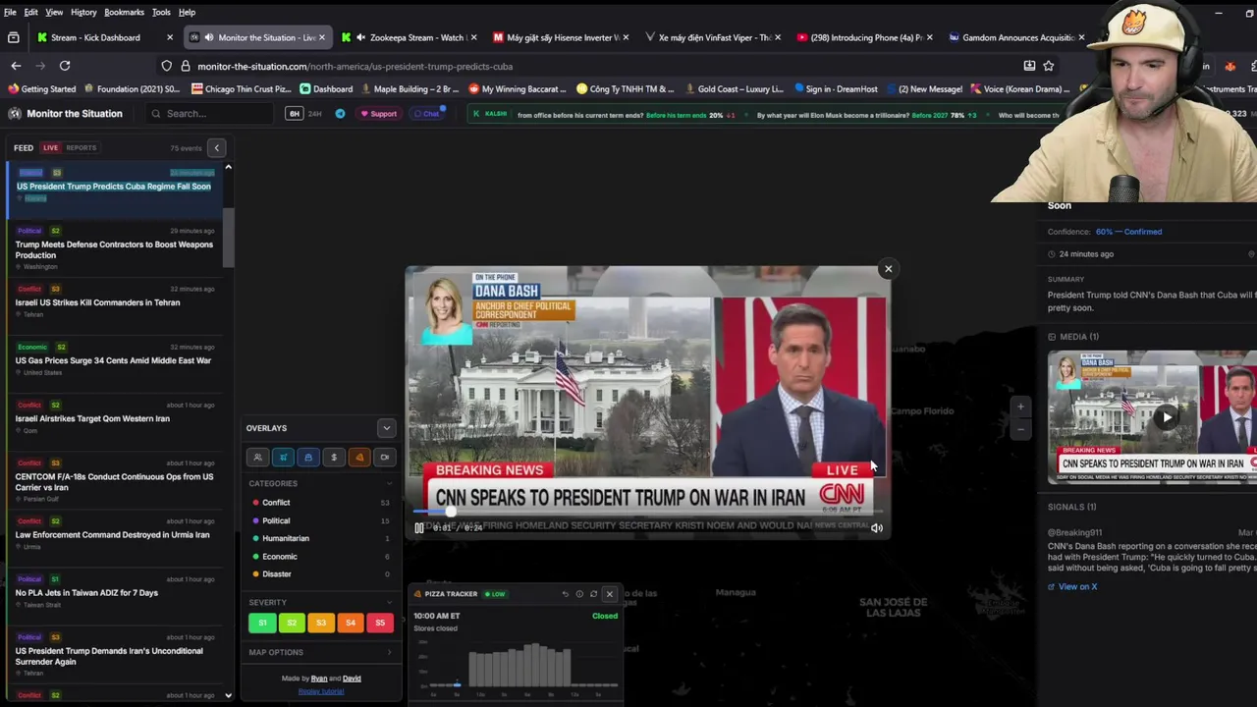Open Ryan's credit link
The height and width of the screenshot is (707, 1257).
coord(319,679)
